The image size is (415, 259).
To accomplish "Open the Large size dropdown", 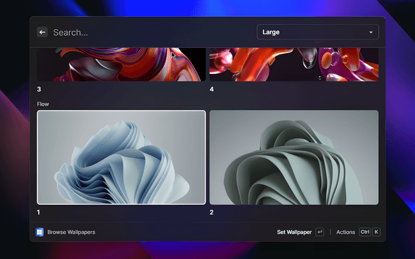I will pyautogui.click(x=317, y=32).
